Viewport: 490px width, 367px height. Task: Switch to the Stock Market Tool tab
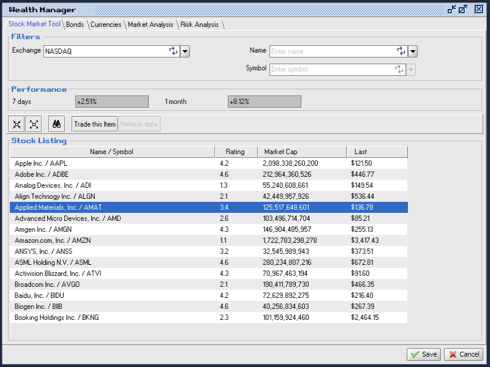tap(34, 24)
